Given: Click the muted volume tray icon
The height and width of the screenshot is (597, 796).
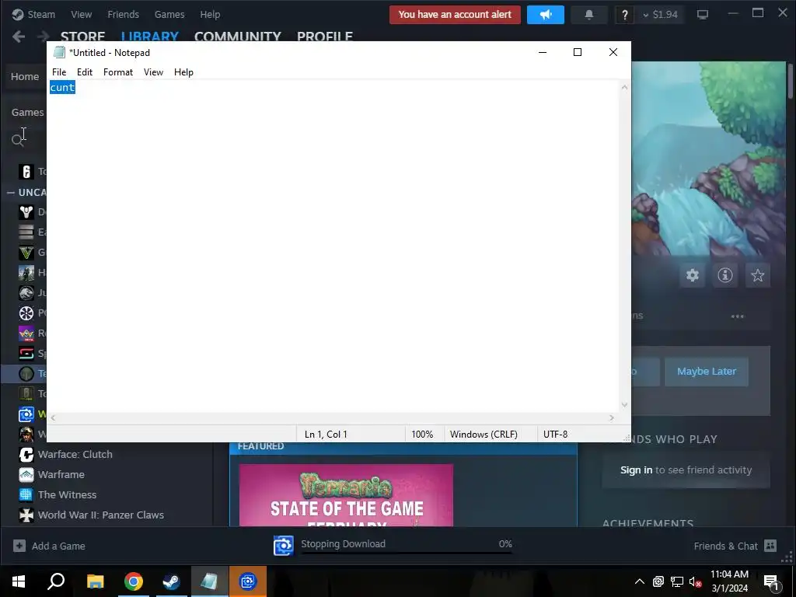Looking at the screenshot, I should (x=696, y=581).
